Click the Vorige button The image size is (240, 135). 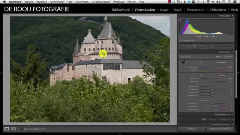(x=192, y=129)
